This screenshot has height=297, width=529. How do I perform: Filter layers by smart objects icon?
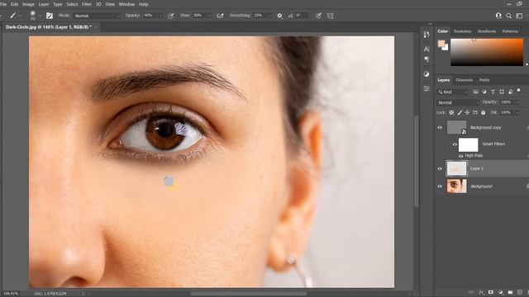pos(511,92)
